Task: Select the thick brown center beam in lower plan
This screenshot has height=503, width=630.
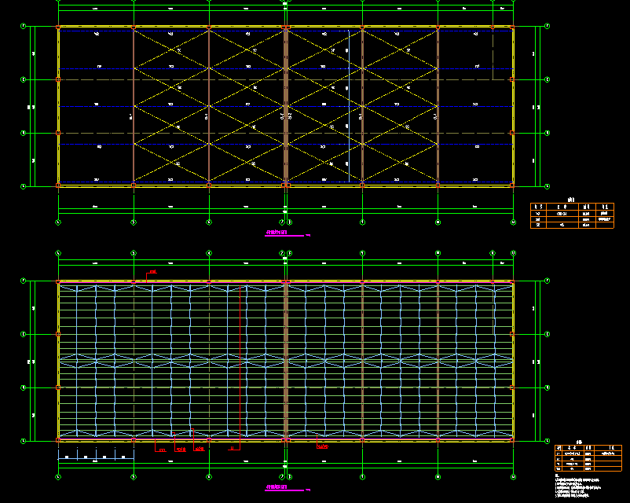Action: (286, 360)
